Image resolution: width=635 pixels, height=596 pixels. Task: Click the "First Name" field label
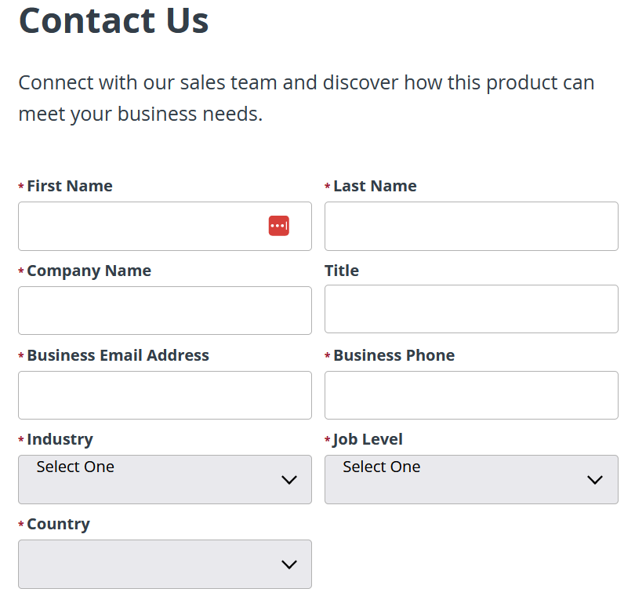[70, 186]
